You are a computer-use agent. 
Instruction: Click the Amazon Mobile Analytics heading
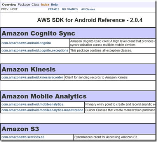44,96
